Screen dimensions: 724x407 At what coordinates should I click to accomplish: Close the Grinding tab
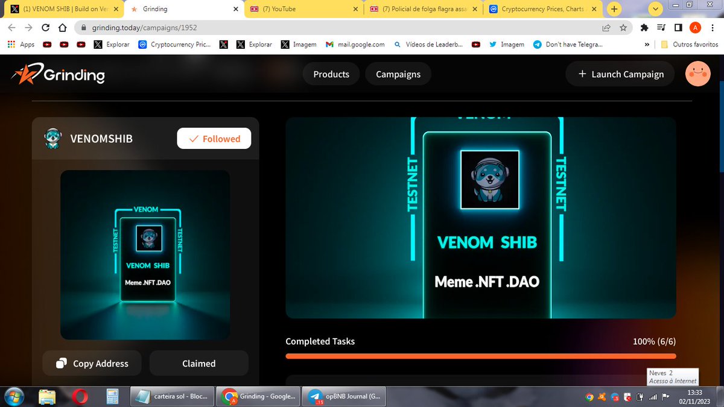coord(235,9)
